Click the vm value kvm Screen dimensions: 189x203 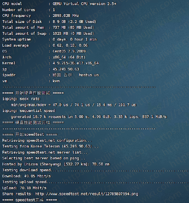56,81
